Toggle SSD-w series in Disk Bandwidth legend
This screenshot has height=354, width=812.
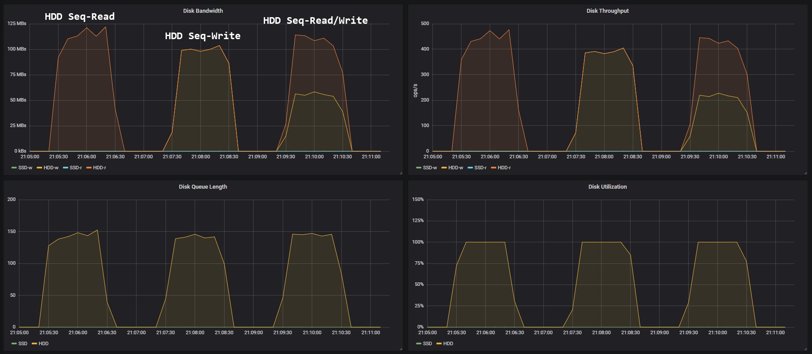pos(25,168)
